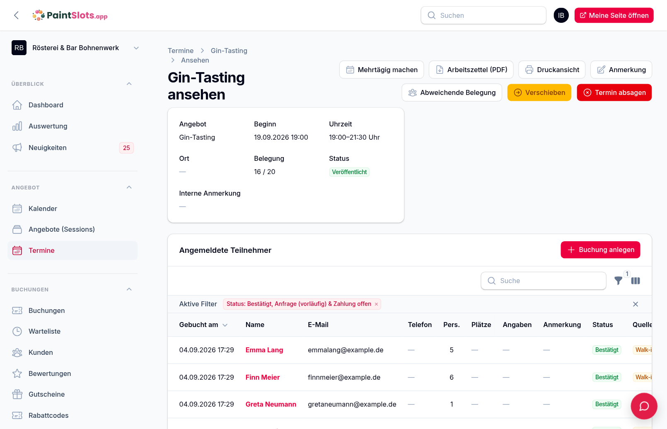Collapse the ÜBERBLICK section
This screenshot has width=667, height=429.
coord(129,84)
